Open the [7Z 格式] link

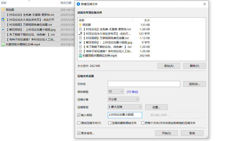[x=133, y=92]
